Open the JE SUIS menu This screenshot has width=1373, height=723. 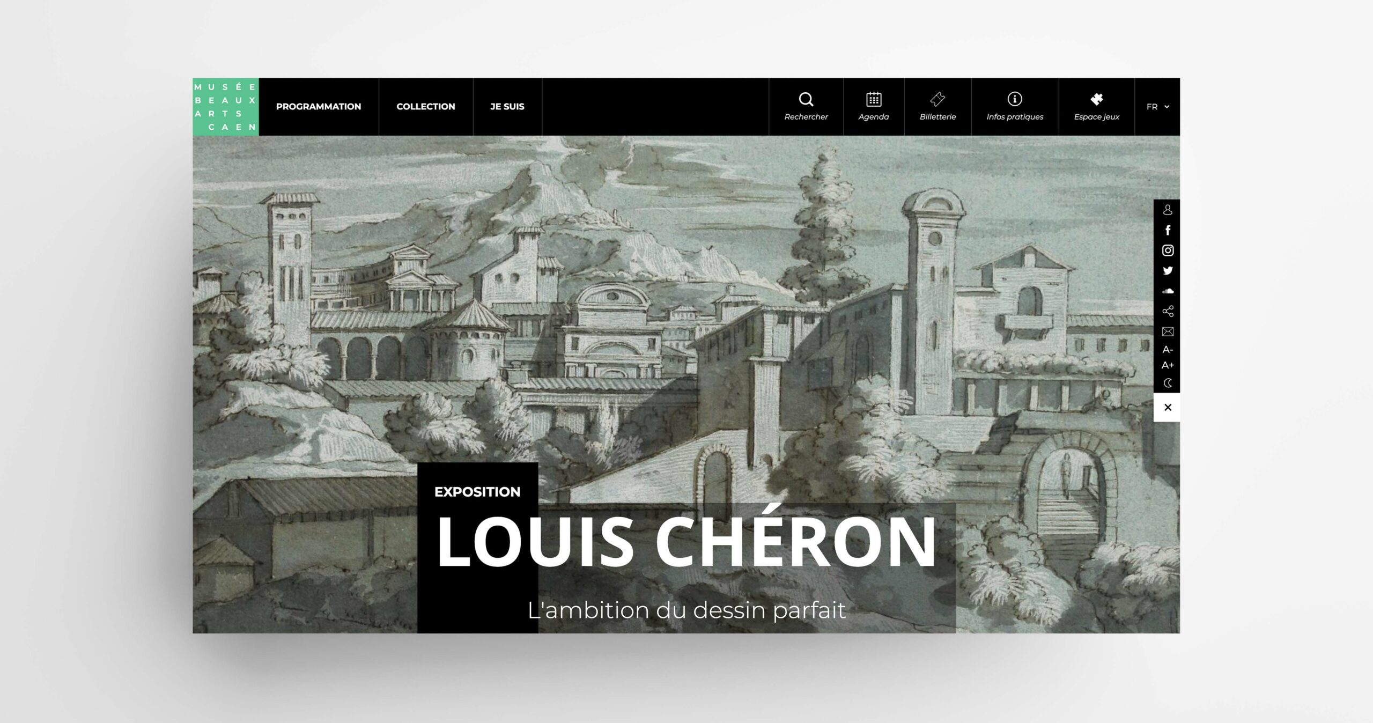pyautogui.click(x=507, y=106)
